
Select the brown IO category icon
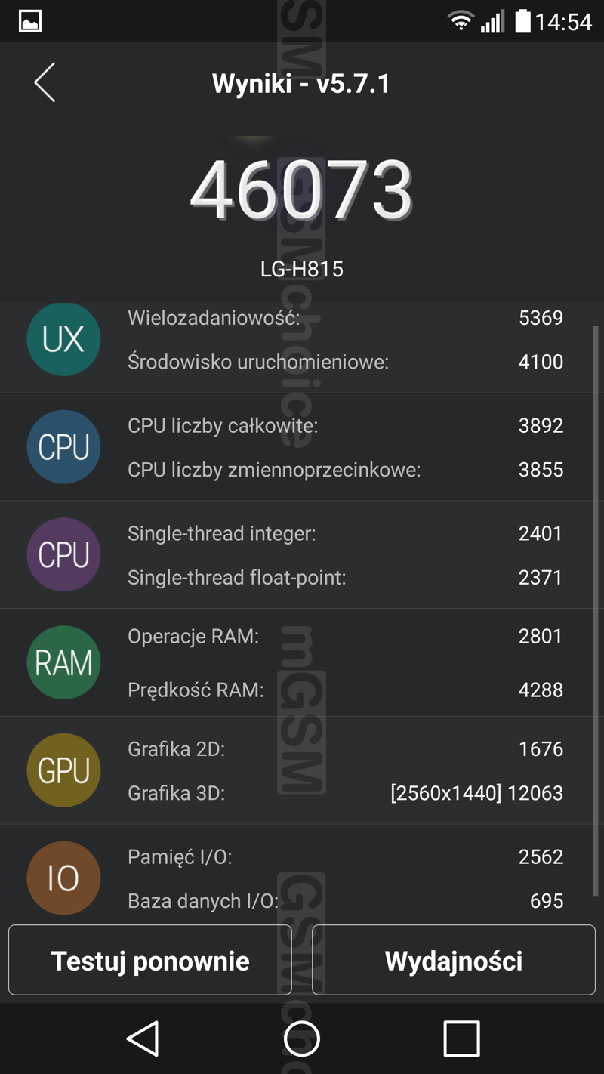[x=63, y=878]
